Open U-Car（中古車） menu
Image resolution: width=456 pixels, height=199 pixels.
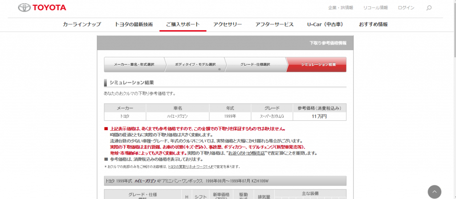click(x=325, y=24)
